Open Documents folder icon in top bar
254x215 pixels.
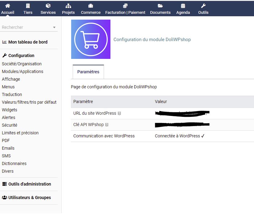click(160, 6)
